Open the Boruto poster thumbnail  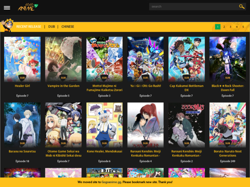coord(227,125)
